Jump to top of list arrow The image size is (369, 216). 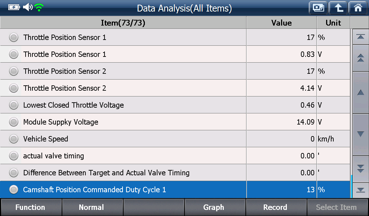pyautogui.click(x=360, y=37)
